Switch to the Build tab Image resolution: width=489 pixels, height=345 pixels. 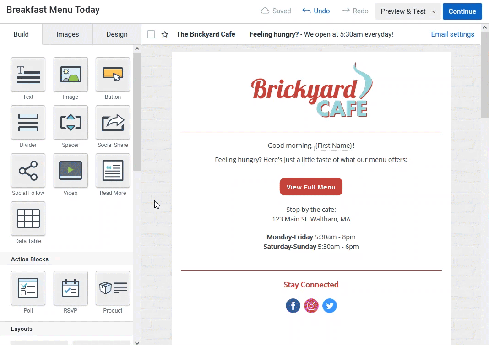(x=21, y=34)
